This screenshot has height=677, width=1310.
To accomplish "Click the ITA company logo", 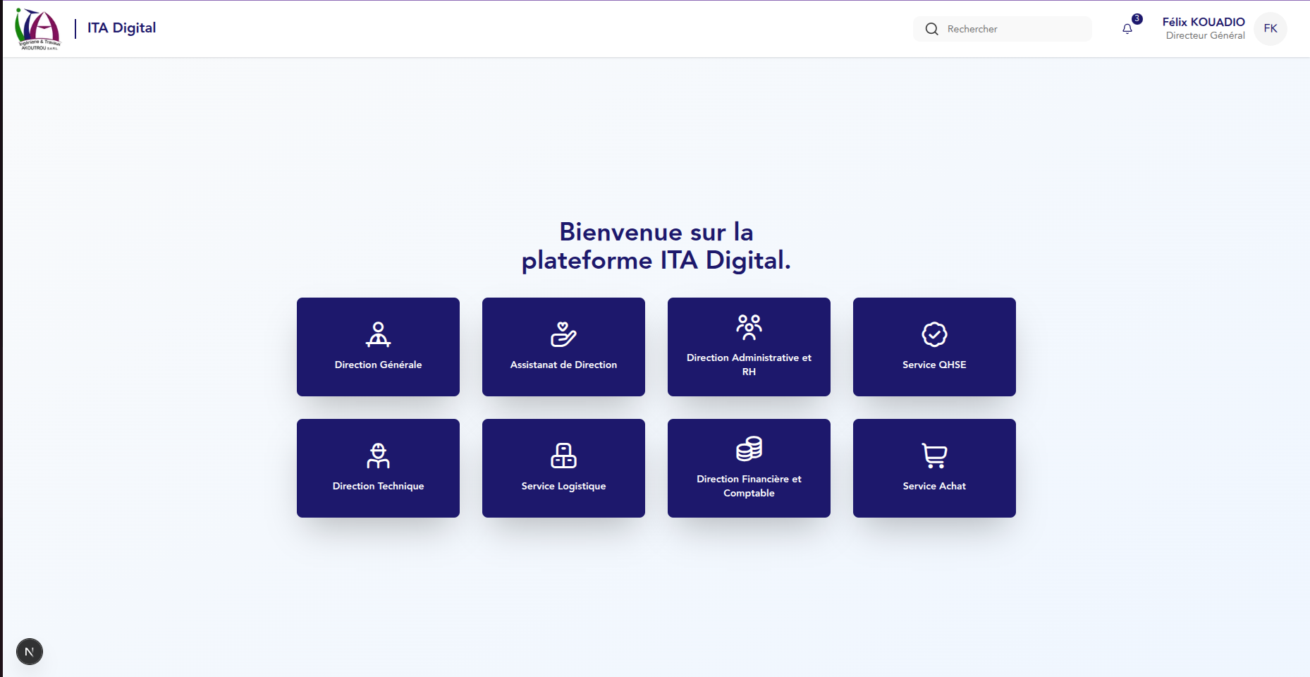I will 38,29.
